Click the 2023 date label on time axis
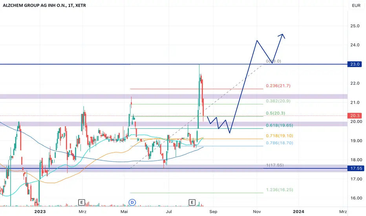 (x=40, y=212)
